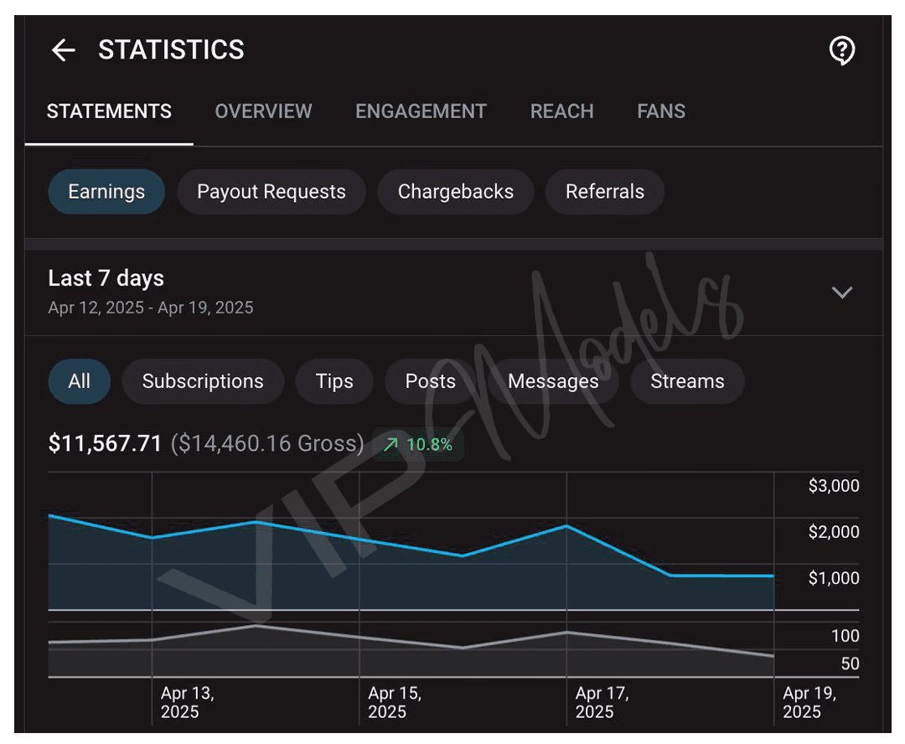905x744 pixels.
Task: Select the Payout Requests pill
Action: pos(271,192)
